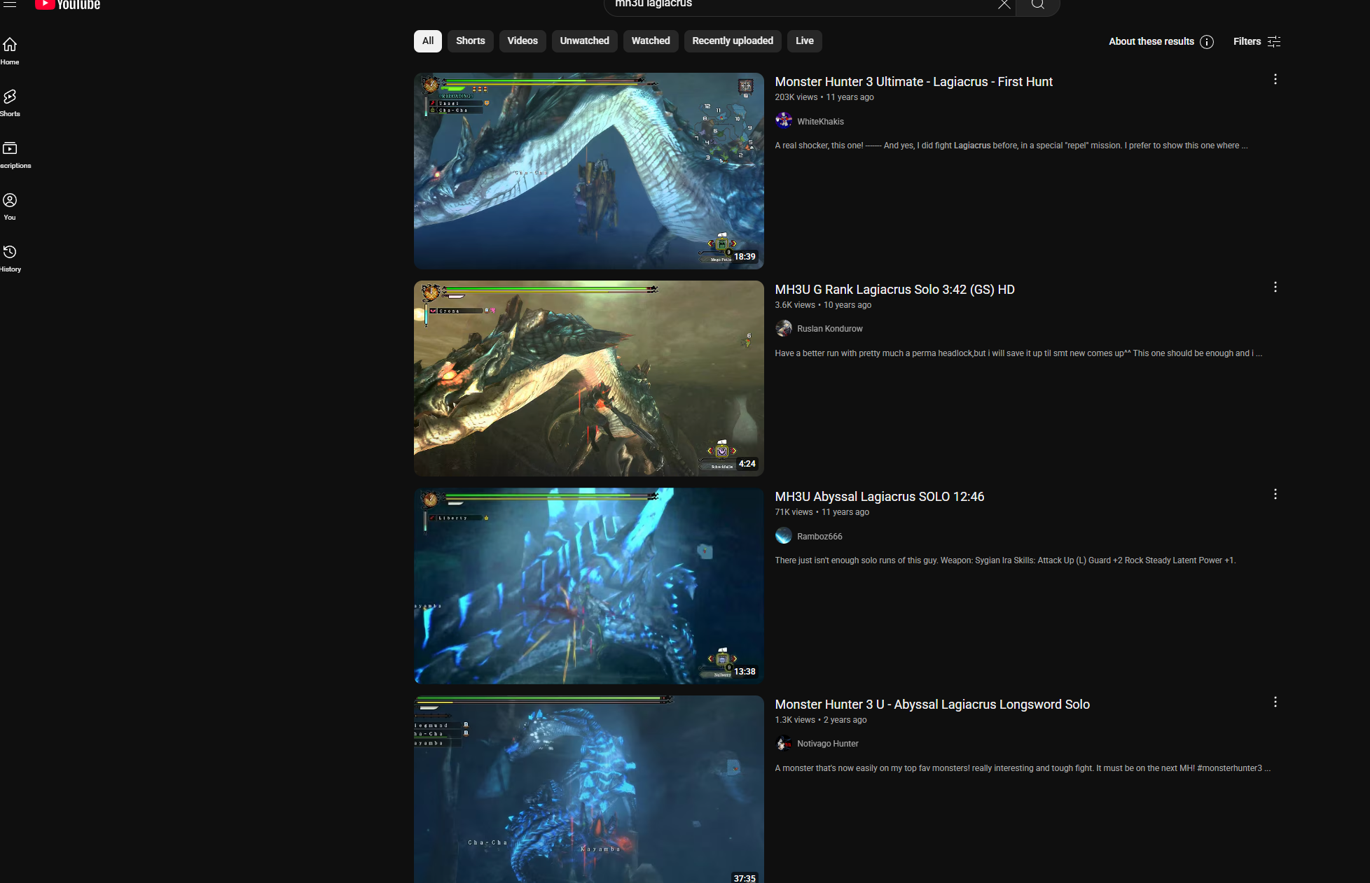Open WhiteKhakis channel avatar
The image size is (1370, 883).
click(784, 121)
